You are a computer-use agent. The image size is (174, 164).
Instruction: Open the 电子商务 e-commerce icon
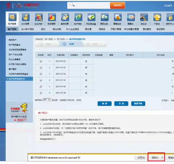point(78,17)
